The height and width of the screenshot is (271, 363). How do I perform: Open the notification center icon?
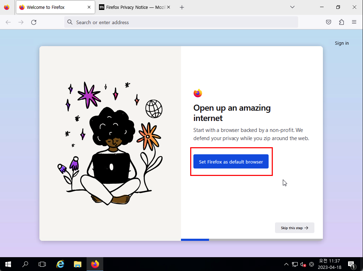coord(351,264)
